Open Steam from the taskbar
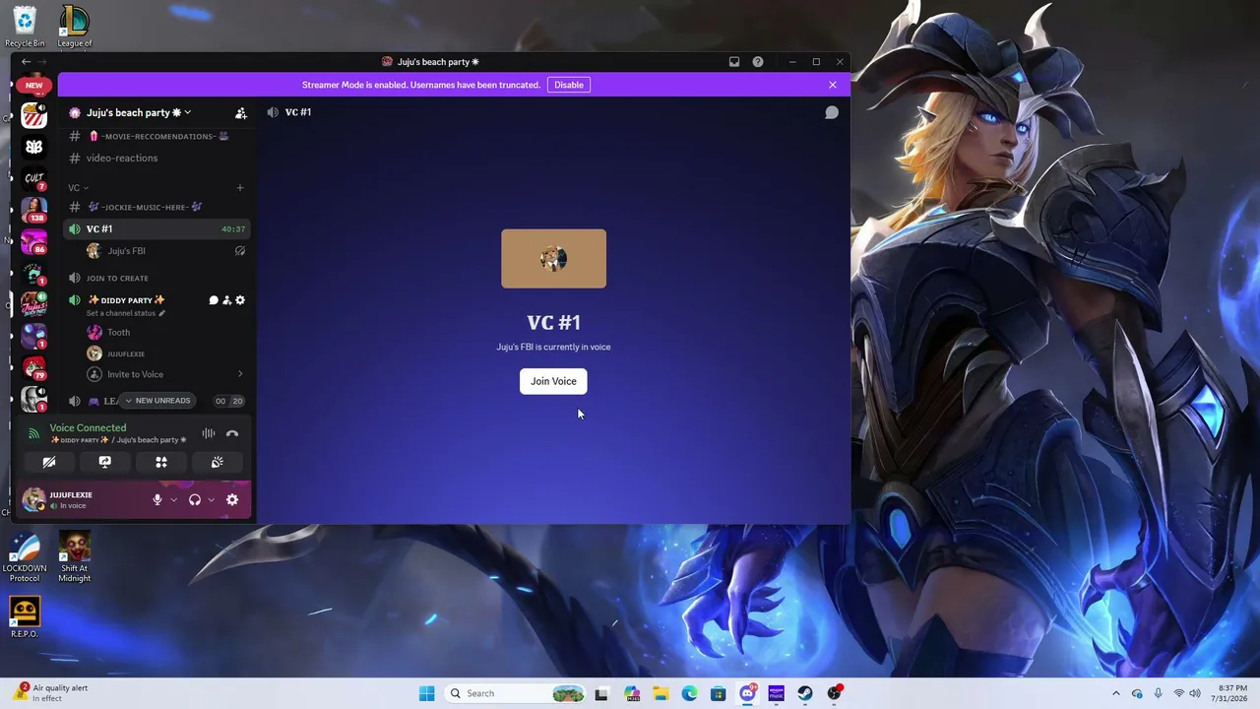 click(x=805, y=693)
